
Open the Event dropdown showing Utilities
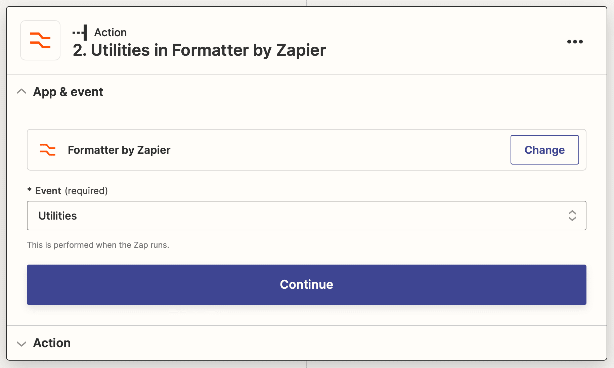pyautogui.click(x=306, y=216)
